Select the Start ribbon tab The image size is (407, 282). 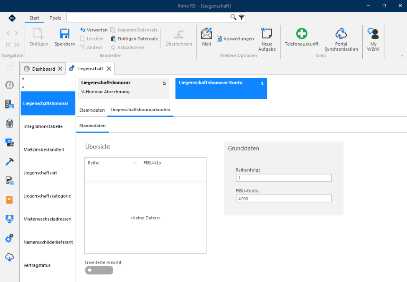pos(34,18)
